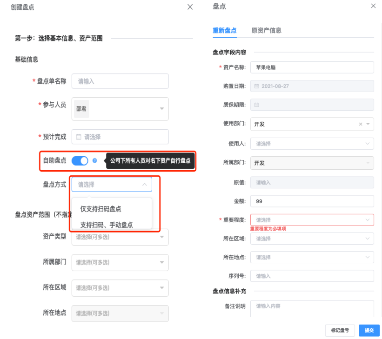Collapse the 盘点方式 dropdown
382x339 pixels.
[144, 185]
